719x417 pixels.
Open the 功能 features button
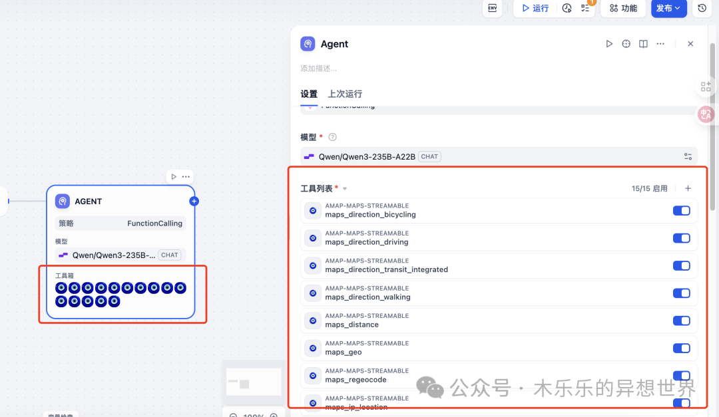click(x=623, y=8)
